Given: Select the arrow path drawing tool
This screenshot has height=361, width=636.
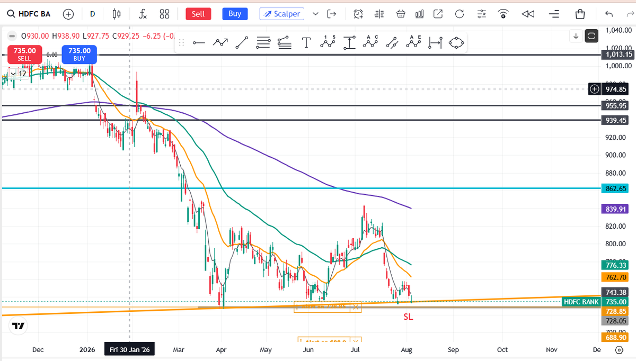Looking at the screenshot, I should 220,43.
